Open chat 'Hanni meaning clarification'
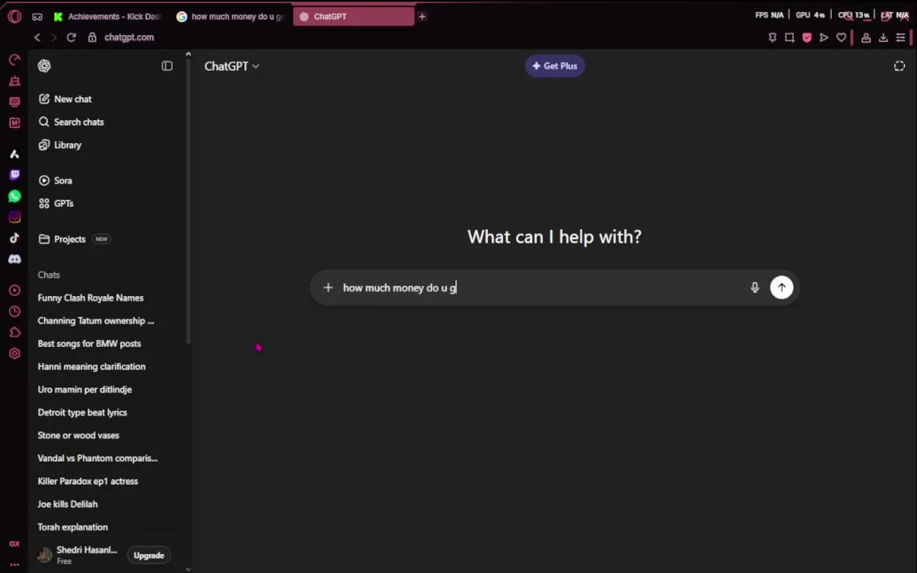 click(92, 367)
